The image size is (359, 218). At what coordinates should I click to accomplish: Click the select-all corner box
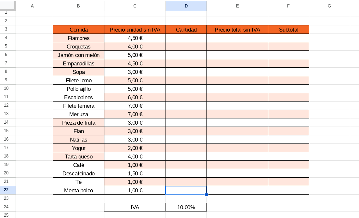(x=7, y=6)
